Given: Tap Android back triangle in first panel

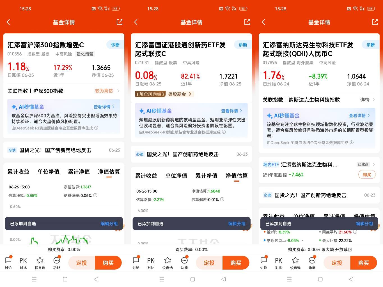Looking at the screenshot, I should coord(96,279).
